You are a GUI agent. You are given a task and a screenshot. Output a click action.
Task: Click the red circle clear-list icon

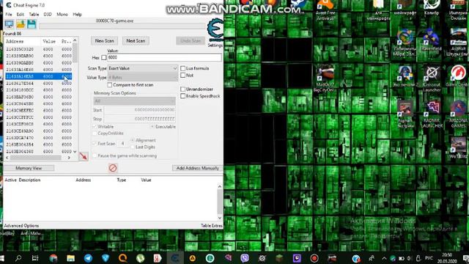[x=113, y=168]
